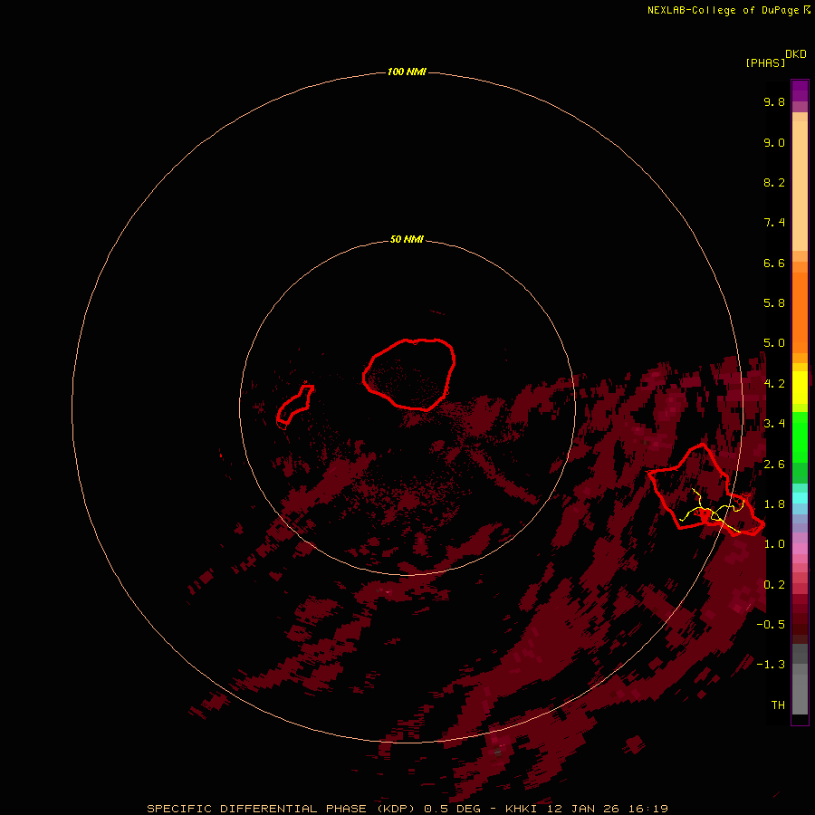Click the 1.0 value on the color scale
Image resolution: width=815 pixels, height=815 pixels.
(x=774, y=544)
